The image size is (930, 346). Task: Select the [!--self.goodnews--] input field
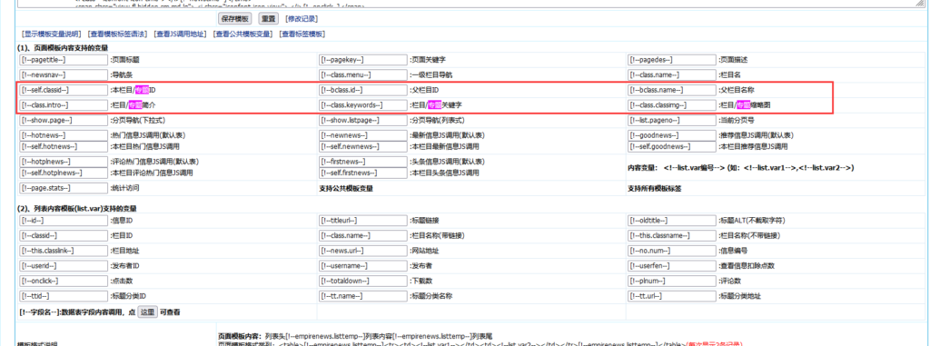[x=673, y=146]
